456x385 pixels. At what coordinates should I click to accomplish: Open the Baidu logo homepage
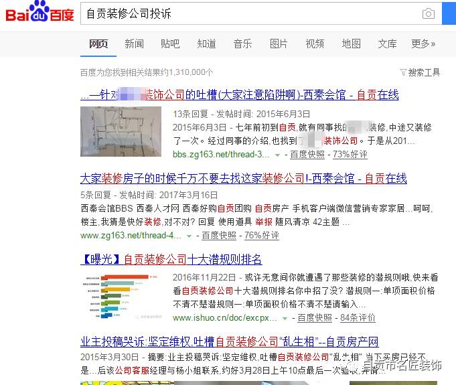click(40, 11)
